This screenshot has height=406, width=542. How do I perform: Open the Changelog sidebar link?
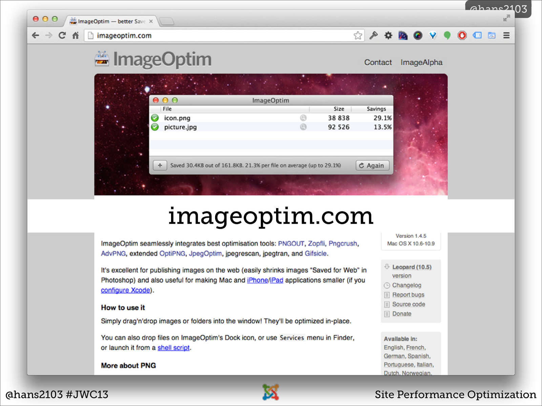(407, 285)
